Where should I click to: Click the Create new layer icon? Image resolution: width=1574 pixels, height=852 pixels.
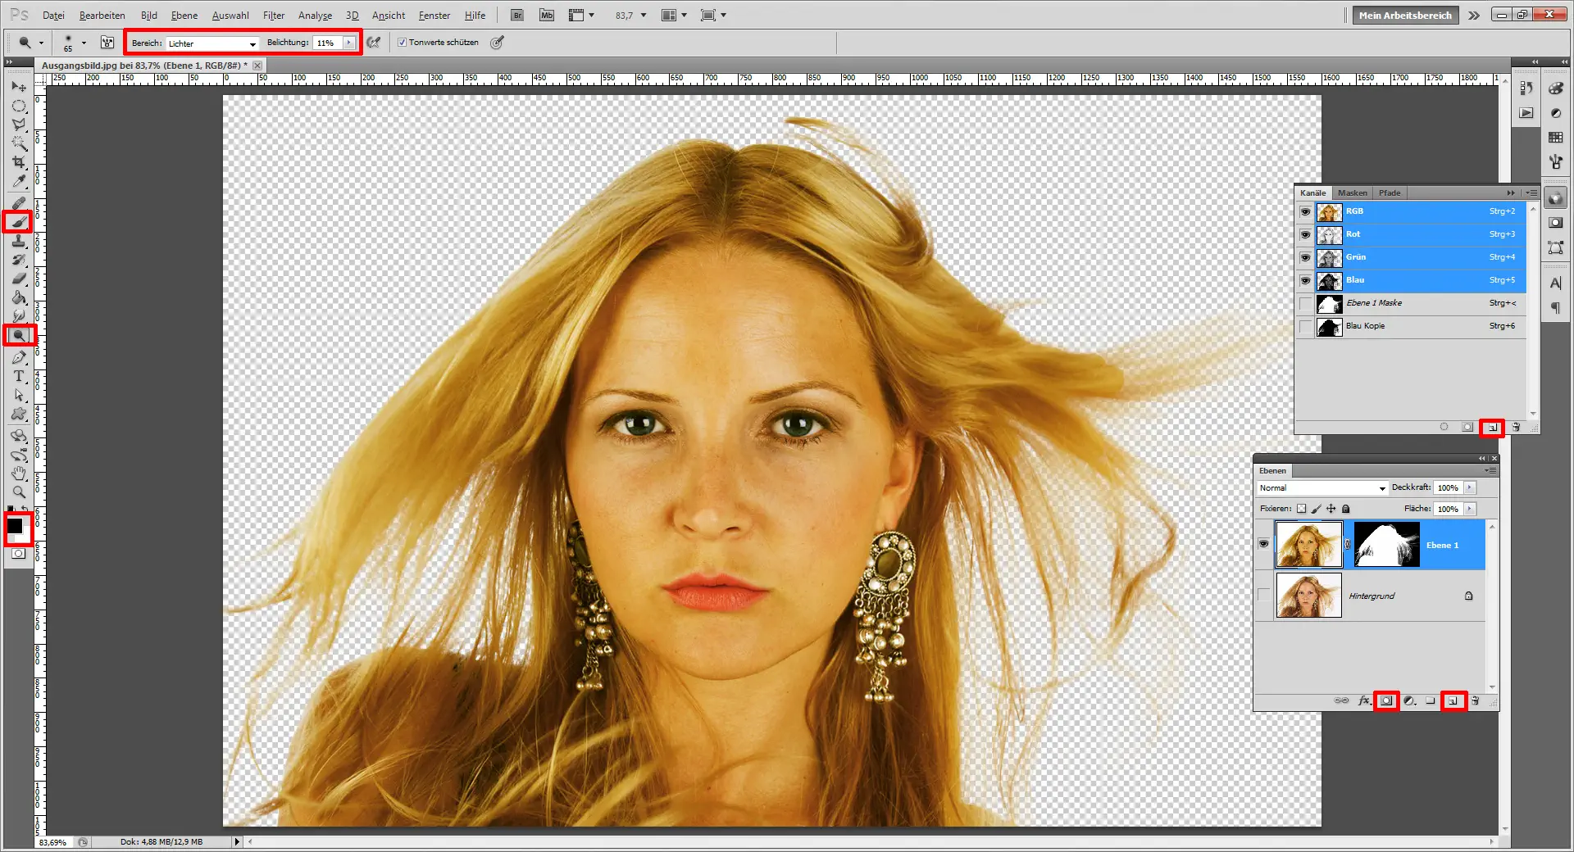click(x=1453, y=701)
